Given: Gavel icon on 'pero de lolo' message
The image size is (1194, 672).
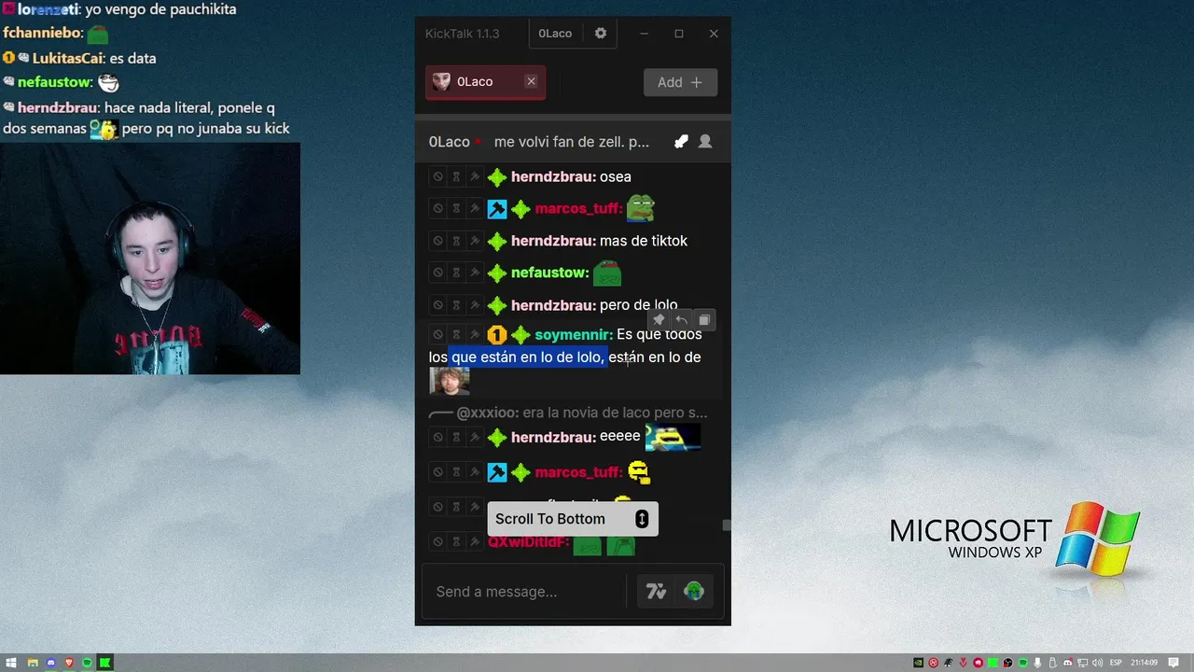Looking at the screenshot, I should click(x=474, y=305).
